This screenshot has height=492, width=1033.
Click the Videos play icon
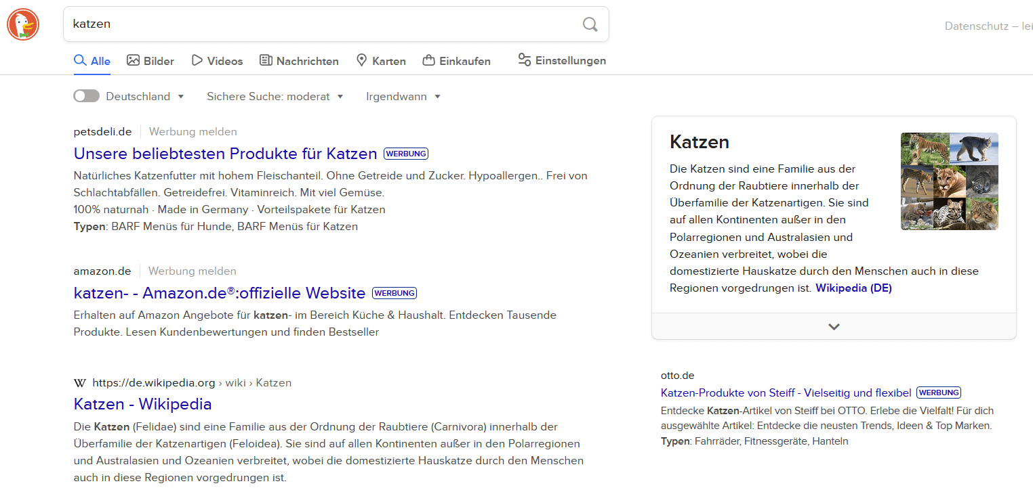point(197,60)
